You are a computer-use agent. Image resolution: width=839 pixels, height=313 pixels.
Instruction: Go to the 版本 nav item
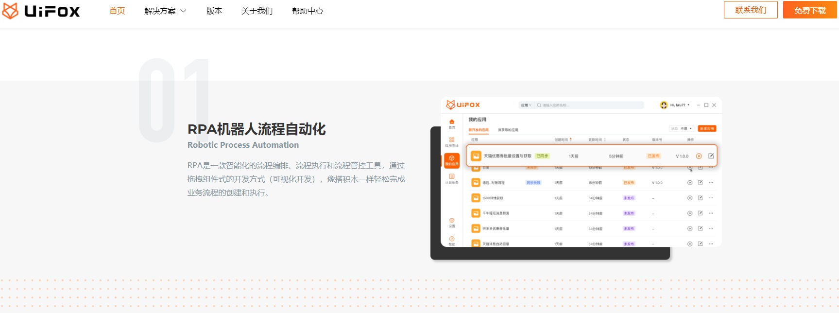coord(214,11)
